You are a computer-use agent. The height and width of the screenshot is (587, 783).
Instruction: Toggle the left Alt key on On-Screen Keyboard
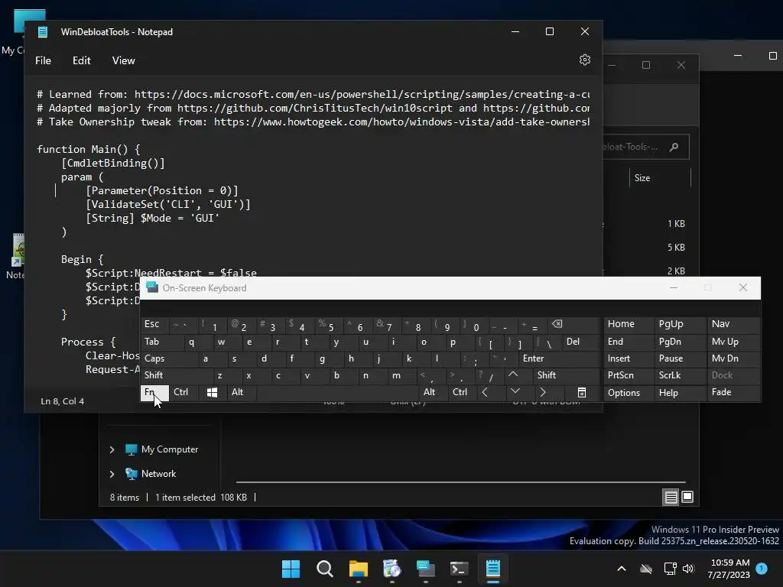(x=242, y=392)
